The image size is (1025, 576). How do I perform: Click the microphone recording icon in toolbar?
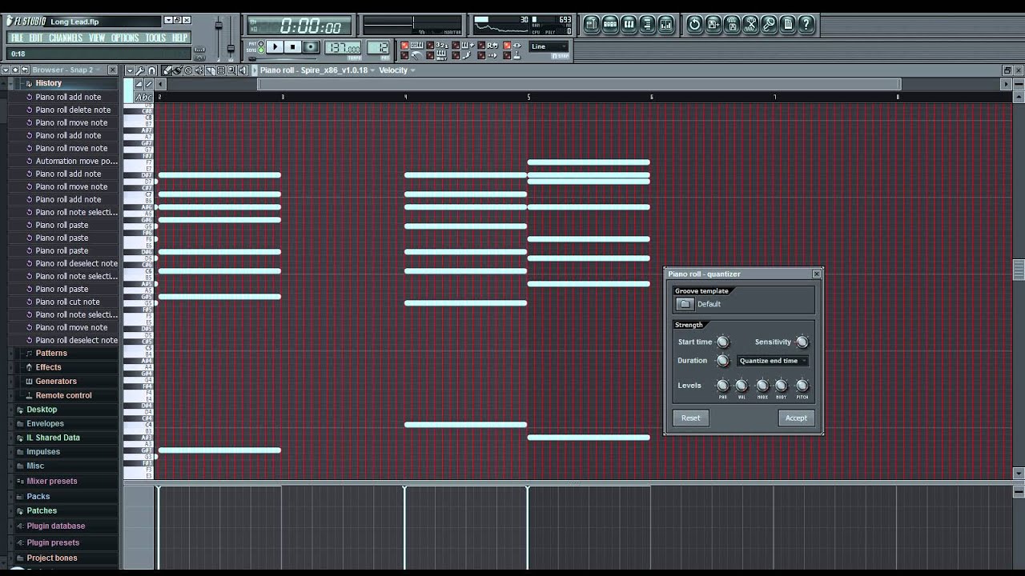pyautogui.click(x=769, y=24)
